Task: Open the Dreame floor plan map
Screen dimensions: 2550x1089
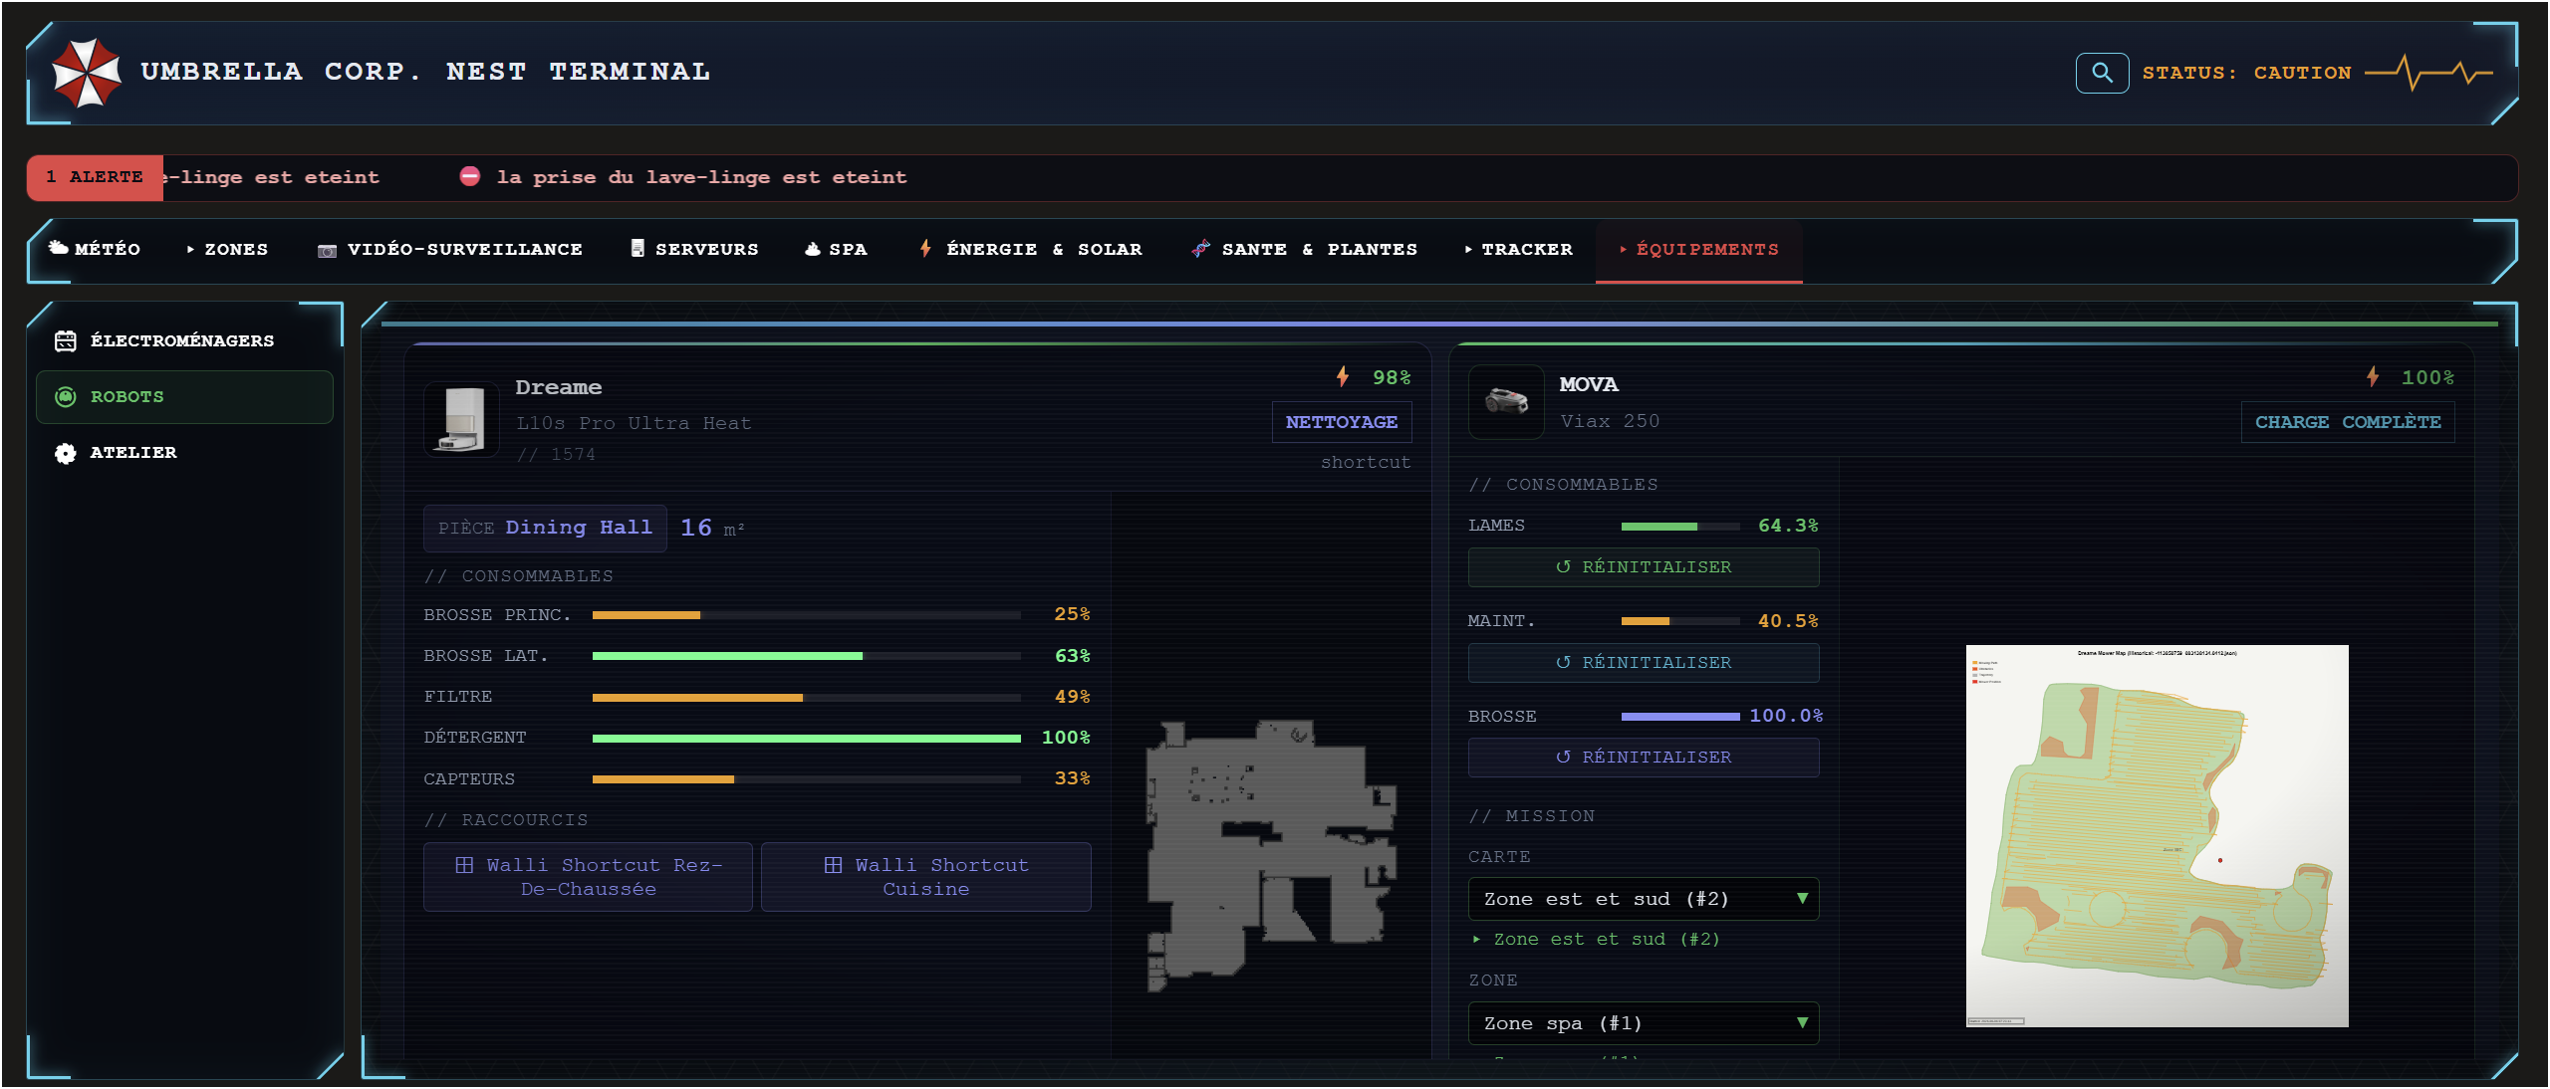Action: point(1271,856)
